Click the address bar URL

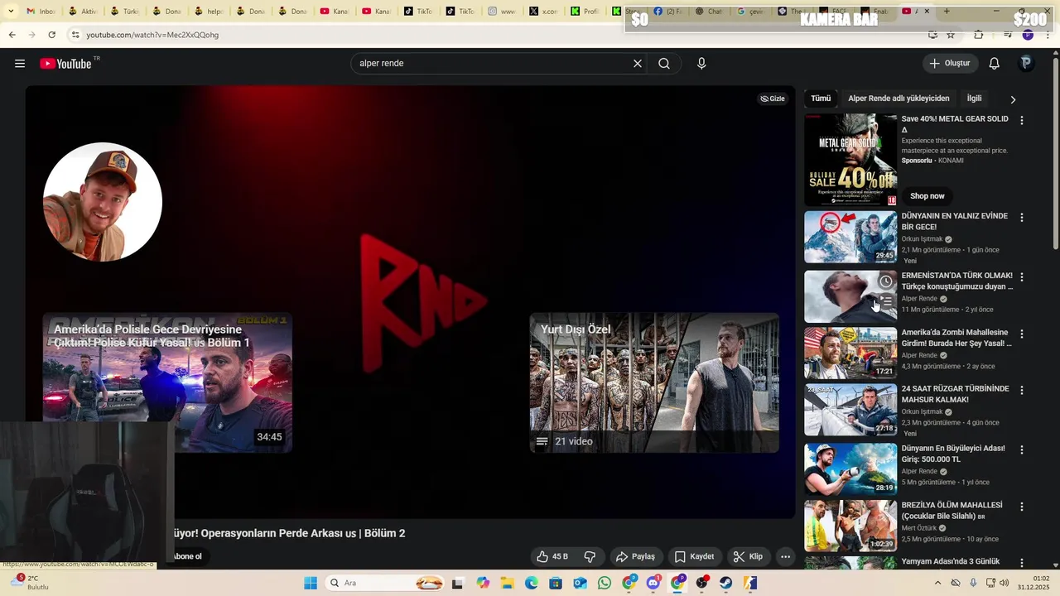[x=152, y=35]
